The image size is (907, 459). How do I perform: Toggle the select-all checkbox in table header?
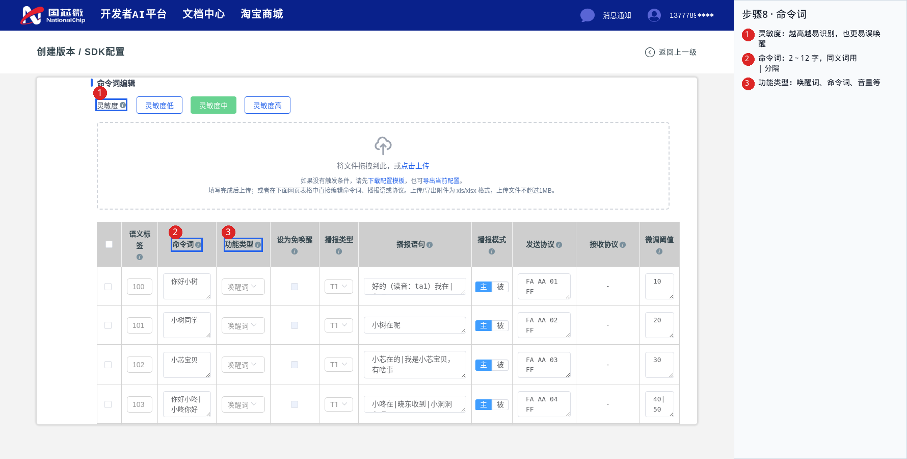(x=109, y=244)
